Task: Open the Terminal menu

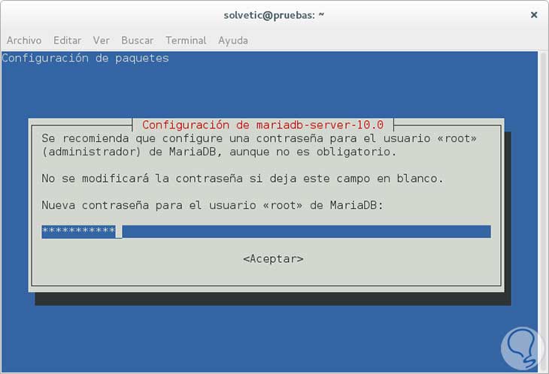Action: 186,41
